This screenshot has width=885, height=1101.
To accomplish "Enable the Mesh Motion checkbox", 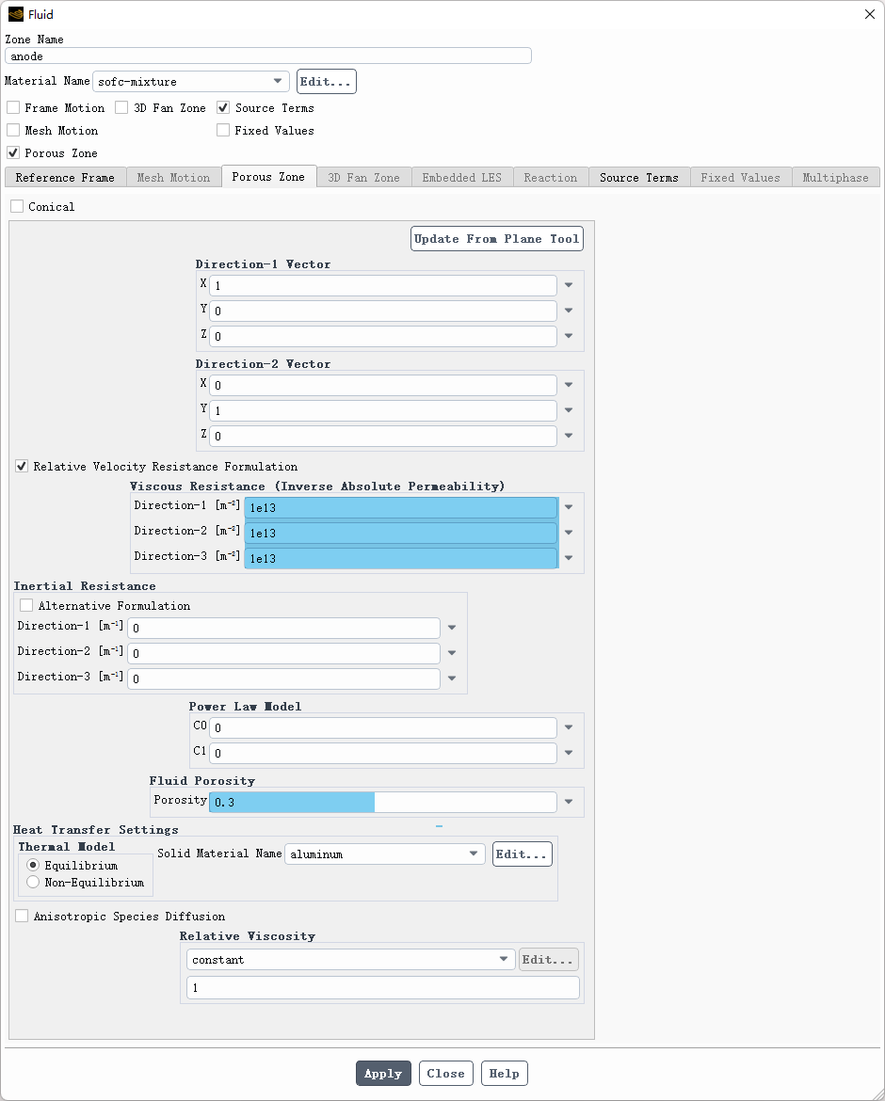I will pos(13,130).
